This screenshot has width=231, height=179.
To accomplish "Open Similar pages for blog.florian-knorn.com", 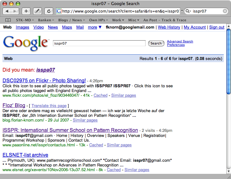I will point(85,120).
